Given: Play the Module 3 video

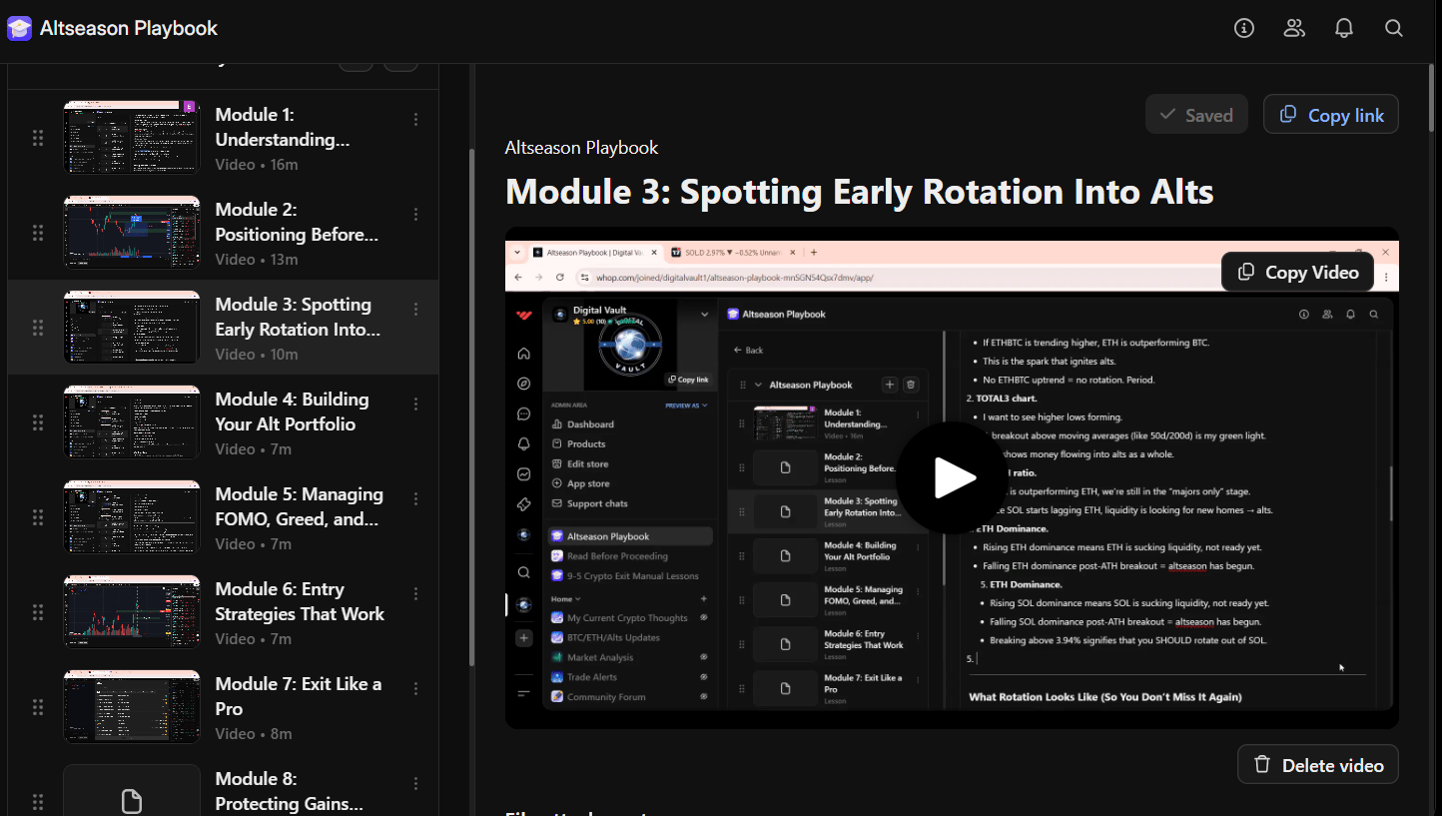Looking at the screenshot, I should point(953,478).
